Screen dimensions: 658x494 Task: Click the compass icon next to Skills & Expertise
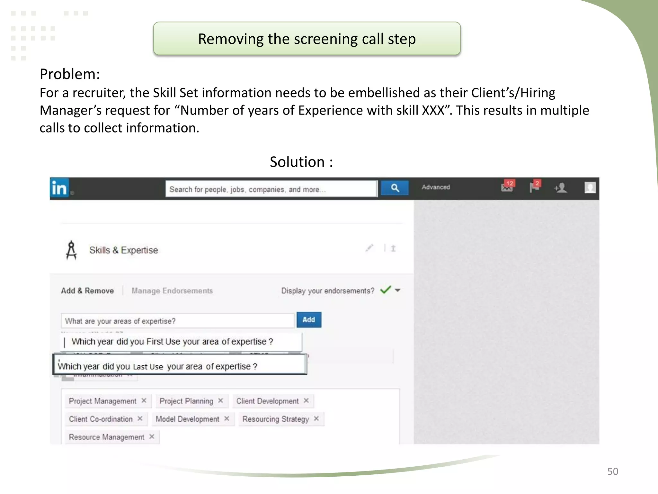tap(71, 250)
